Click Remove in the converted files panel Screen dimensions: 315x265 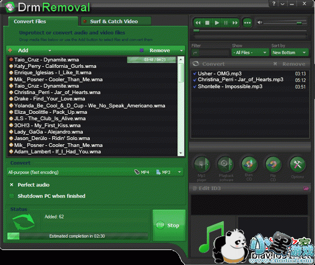point(294,64)
